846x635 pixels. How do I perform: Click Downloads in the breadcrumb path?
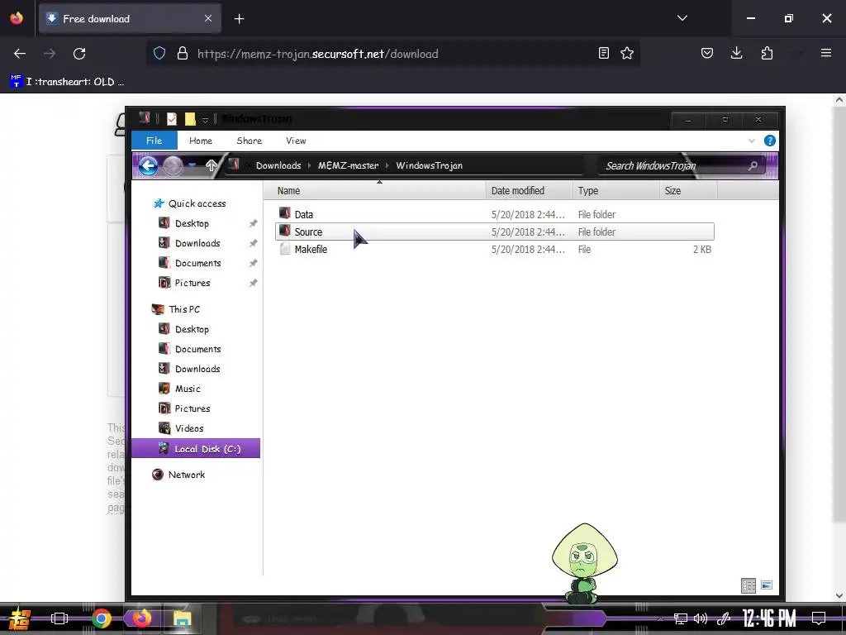[278, 165]
